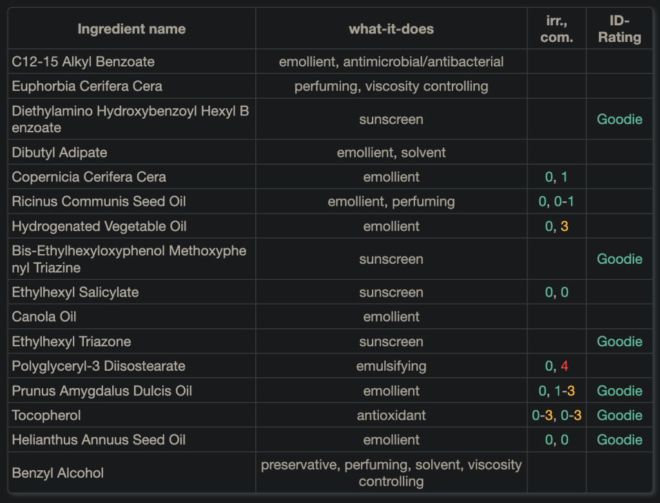Open Copernicia Cerifera Cera ingredient details
660x503 pixels.
[89, 177]
